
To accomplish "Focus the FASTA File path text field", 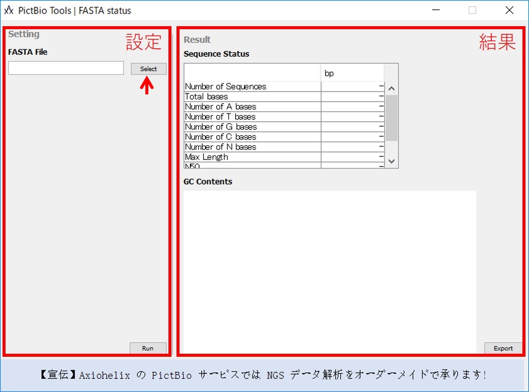I will click(x=66, y=68).
